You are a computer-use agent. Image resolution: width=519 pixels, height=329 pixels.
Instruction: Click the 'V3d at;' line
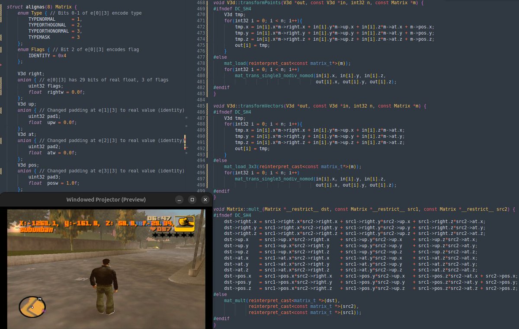[27, 134]
